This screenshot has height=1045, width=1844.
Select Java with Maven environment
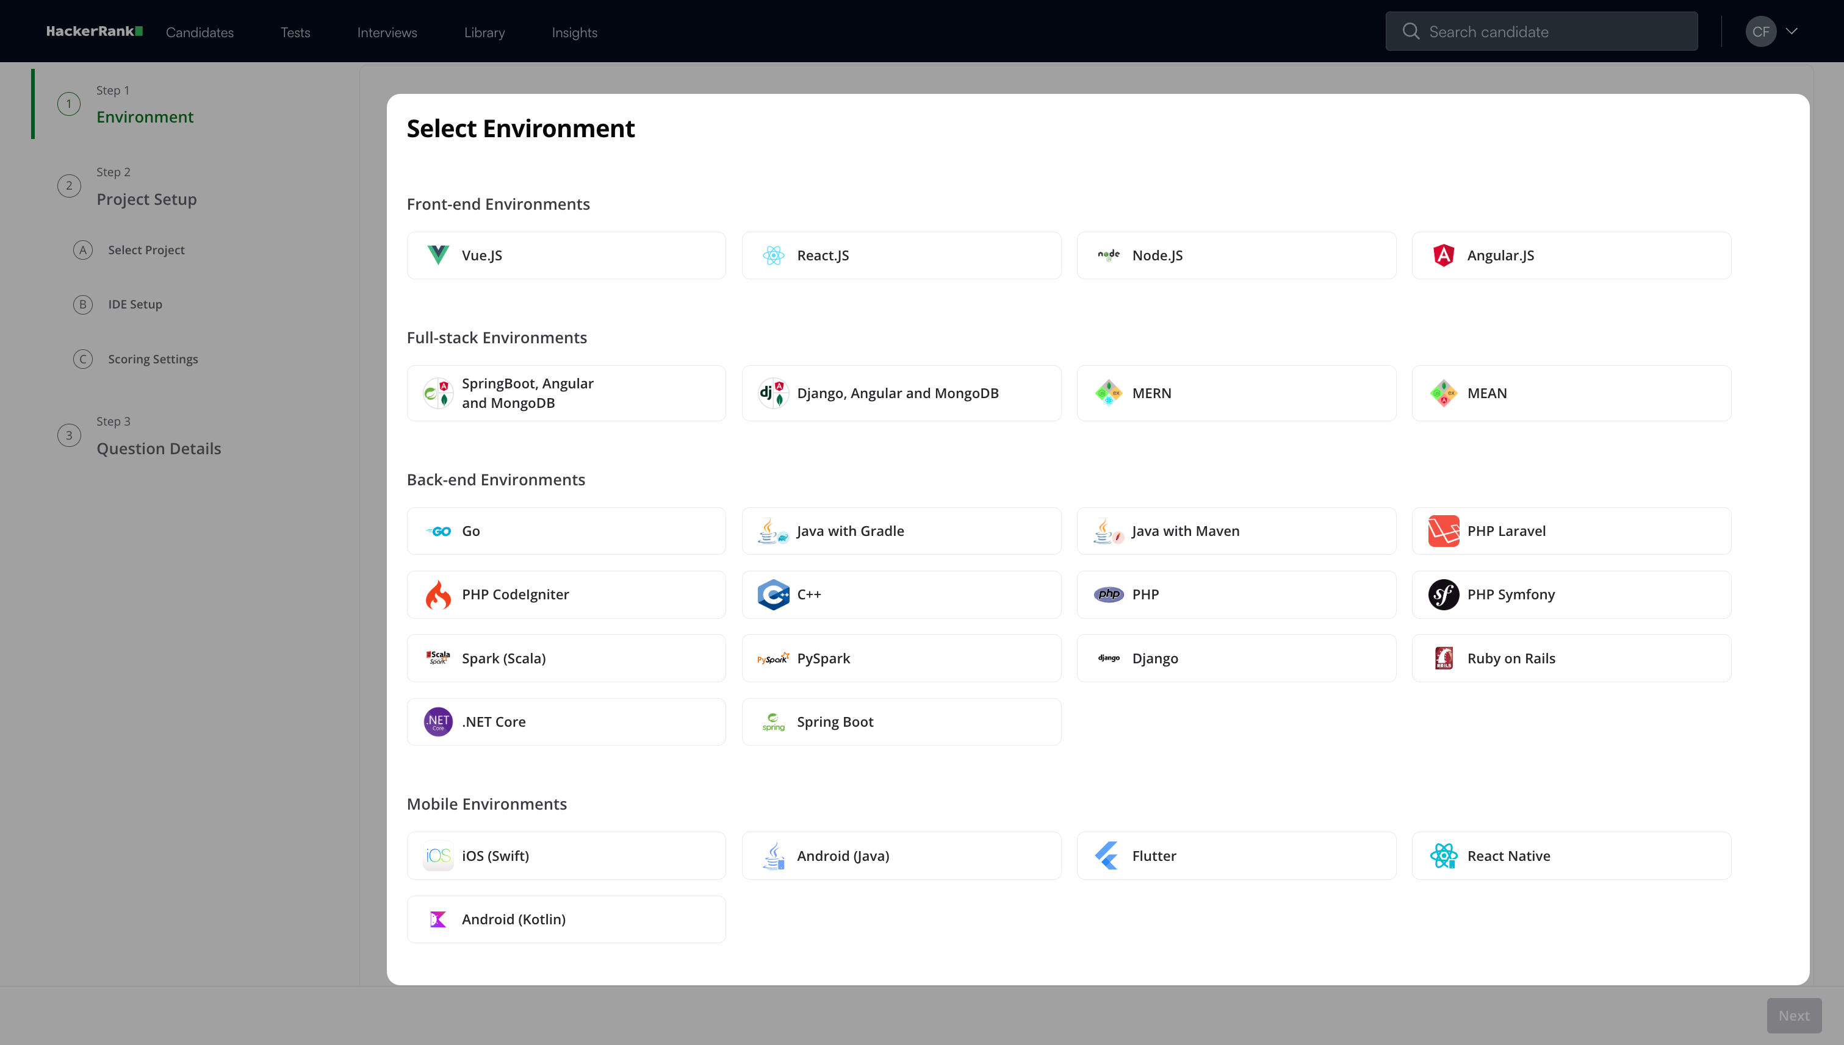pyautogui.click(x=1236, y=531)
